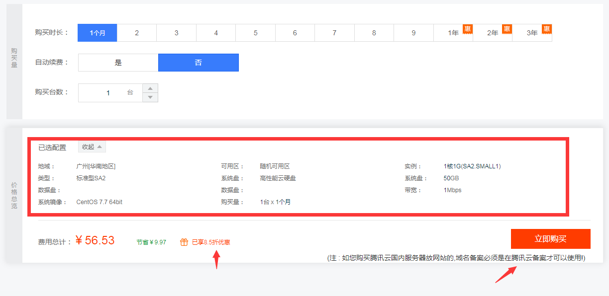Increase purchase quantity with up arrow
The image size is (609, 296).
click(x=150, y=88)
